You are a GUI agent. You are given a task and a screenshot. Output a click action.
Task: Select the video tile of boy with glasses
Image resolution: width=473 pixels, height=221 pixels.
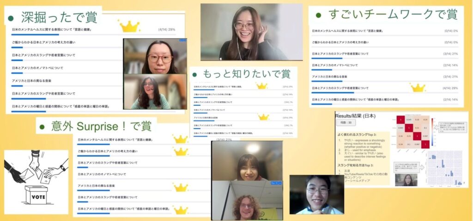point(316,194)
